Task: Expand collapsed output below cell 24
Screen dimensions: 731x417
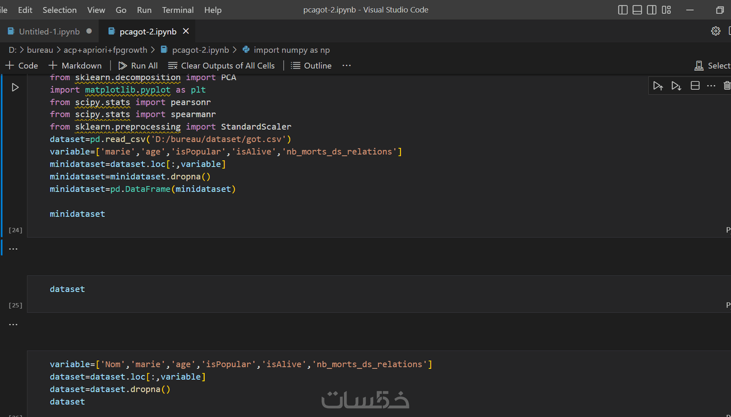Action: pos(13,249)
